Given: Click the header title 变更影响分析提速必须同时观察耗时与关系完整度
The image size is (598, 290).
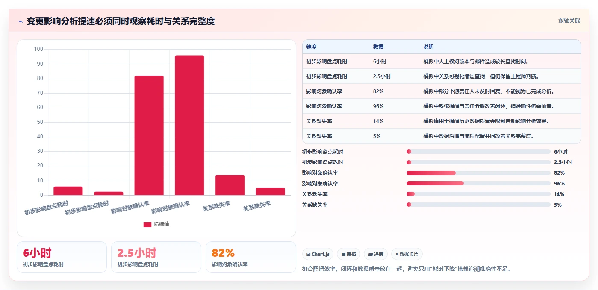Looking at the screenshot, I should (121, 21).
